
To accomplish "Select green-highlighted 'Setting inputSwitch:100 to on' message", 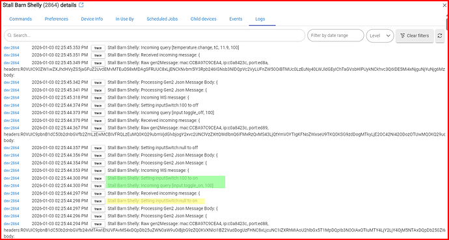I will 153,178.
